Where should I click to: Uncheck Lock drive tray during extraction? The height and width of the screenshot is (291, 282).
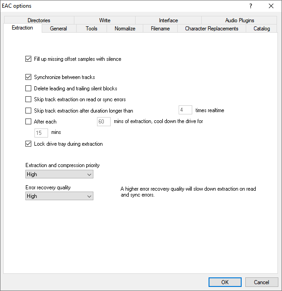click(x=29, y=144)
